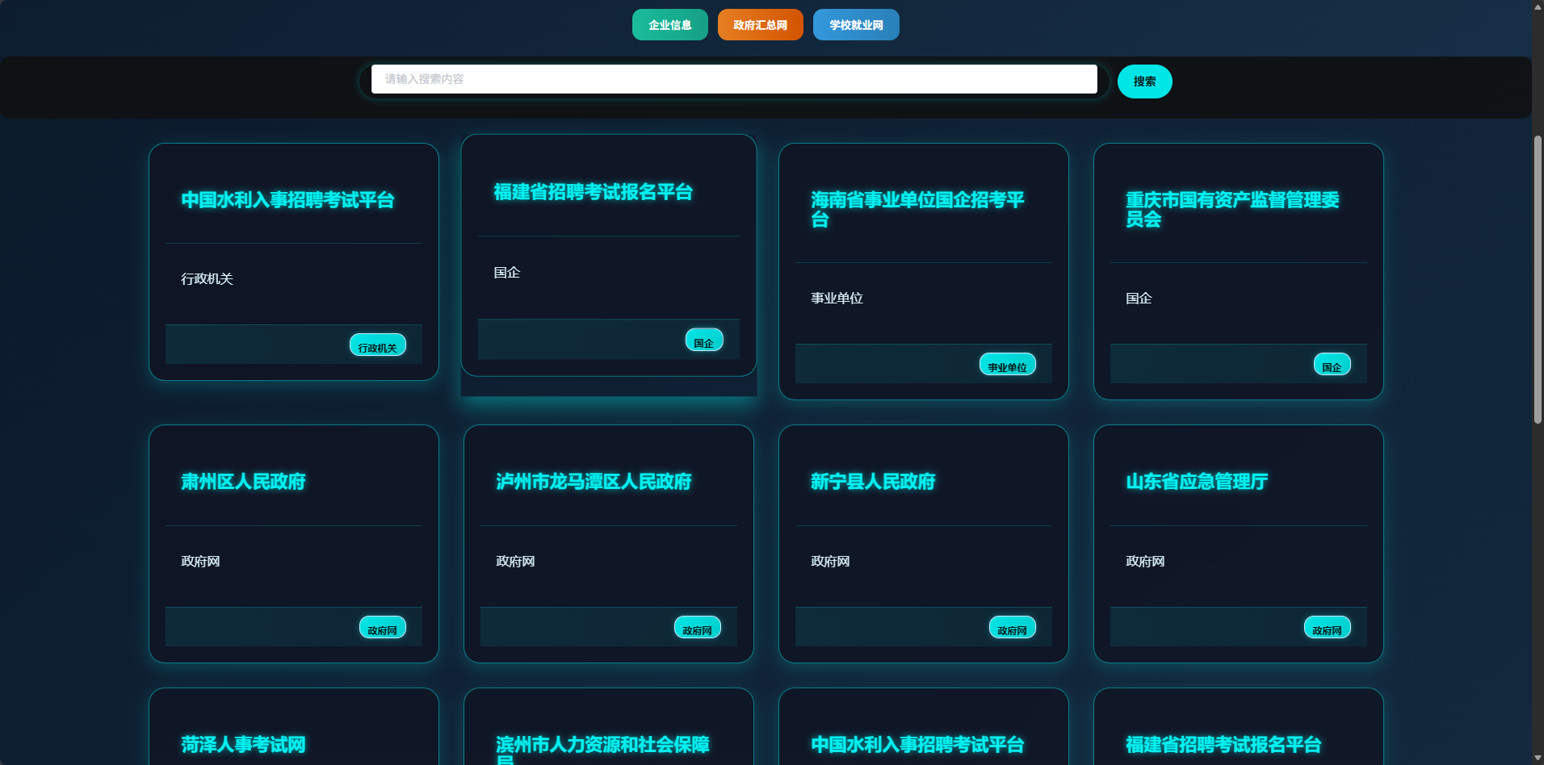Screen dimensions: 1544x765
Task: Open the 滨州市人力资源和社会保障局 card title
Action: pos(602,750)
